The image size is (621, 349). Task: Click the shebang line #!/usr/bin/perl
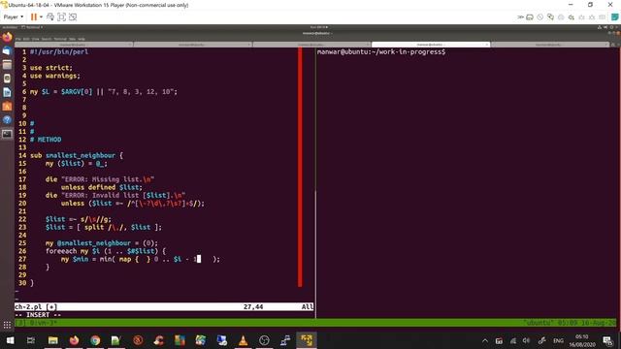click(x=59, y=51)
